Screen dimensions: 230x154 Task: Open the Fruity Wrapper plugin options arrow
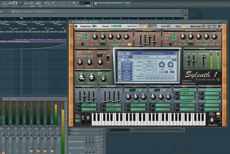click(70, 22)
